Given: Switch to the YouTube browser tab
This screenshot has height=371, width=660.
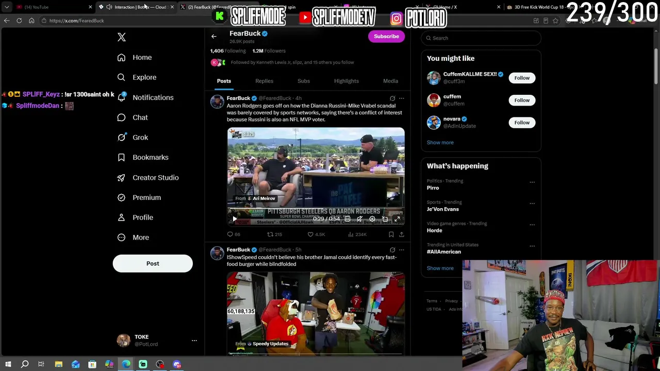Looking at the screenshot, I should [x=54, y=7].
